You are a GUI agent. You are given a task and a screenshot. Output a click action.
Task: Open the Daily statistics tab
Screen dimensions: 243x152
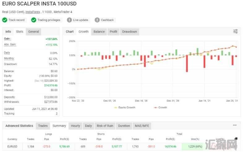point(88,126)
